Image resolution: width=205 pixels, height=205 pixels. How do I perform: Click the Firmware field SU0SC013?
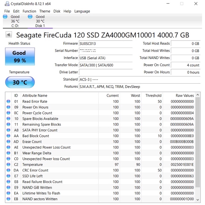click(106, 43)
